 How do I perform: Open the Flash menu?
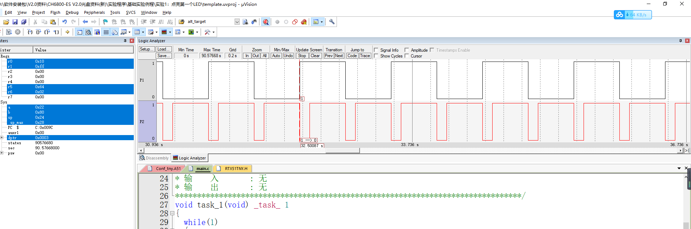click(55, 12)
